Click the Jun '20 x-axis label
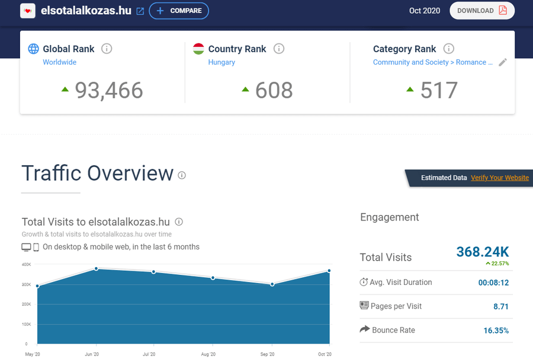Viewport: 533px width, 362px height. click(92, 354)
